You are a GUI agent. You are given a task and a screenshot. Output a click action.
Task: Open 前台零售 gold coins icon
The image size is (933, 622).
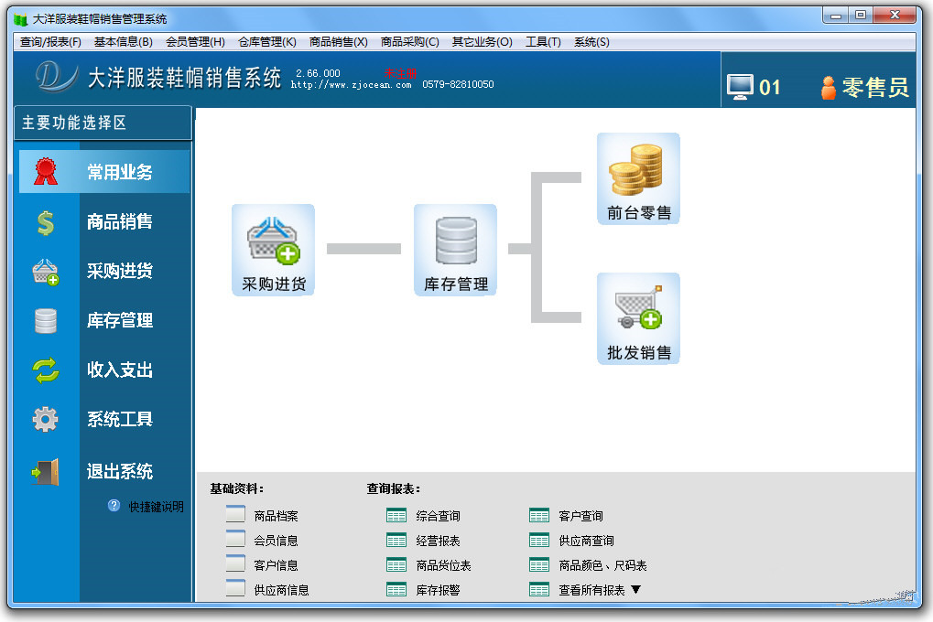pyautogui.click(x=638, y=171)
